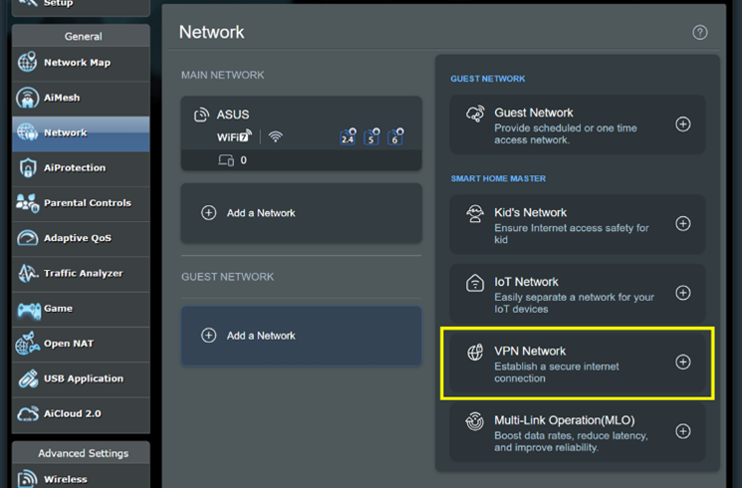Open Parental Controls page
The image size is (742, 488).
tap(87, 203)
